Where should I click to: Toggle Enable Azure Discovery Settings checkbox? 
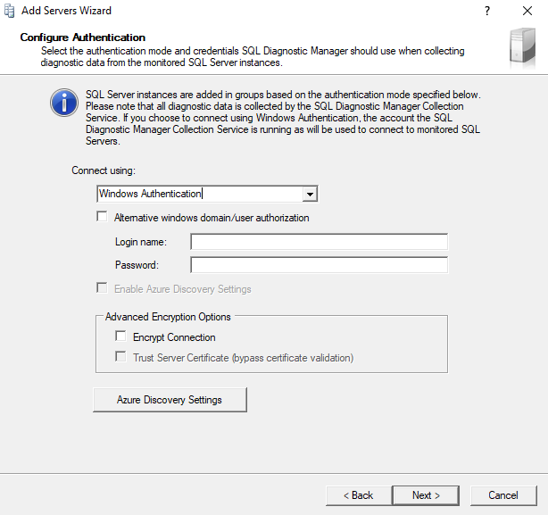(x=102, y=288)
